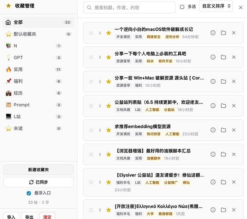This screenshot has width=247, height=219.
Task: Open the GPT folder
Action: point(39,58)
